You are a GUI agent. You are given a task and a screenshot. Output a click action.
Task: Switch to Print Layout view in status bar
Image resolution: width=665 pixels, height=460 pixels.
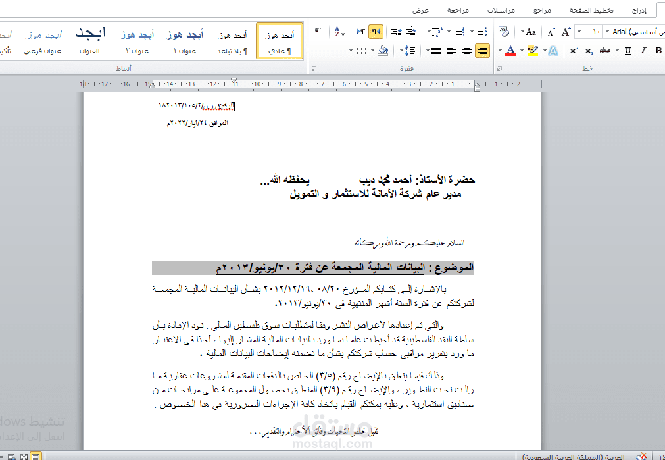tap(36, 457)
